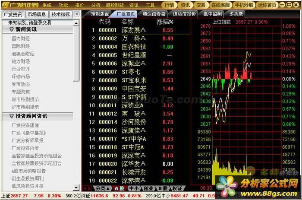Switch to 技术指标 sidebar tab

(x=61, y=14)
